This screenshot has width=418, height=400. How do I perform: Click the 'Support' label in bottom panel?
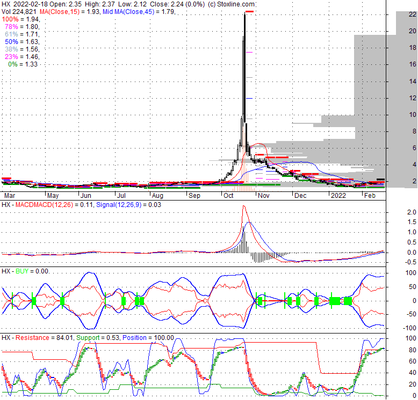tap(88, 338)
